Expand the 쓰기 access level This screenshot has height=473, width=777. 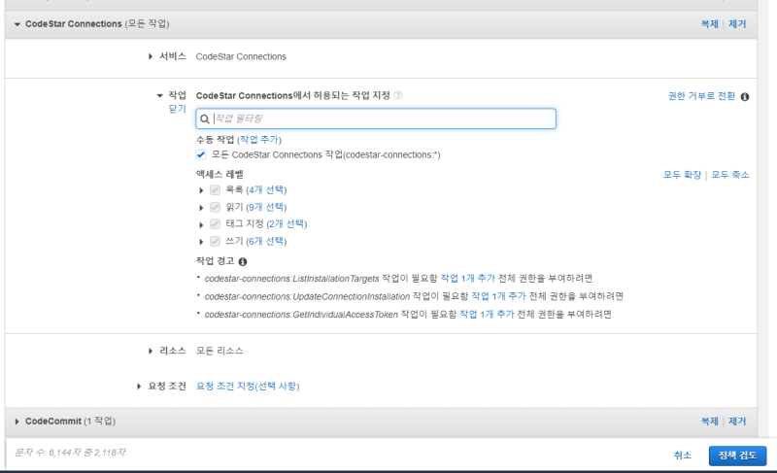[x=201, y=242]
